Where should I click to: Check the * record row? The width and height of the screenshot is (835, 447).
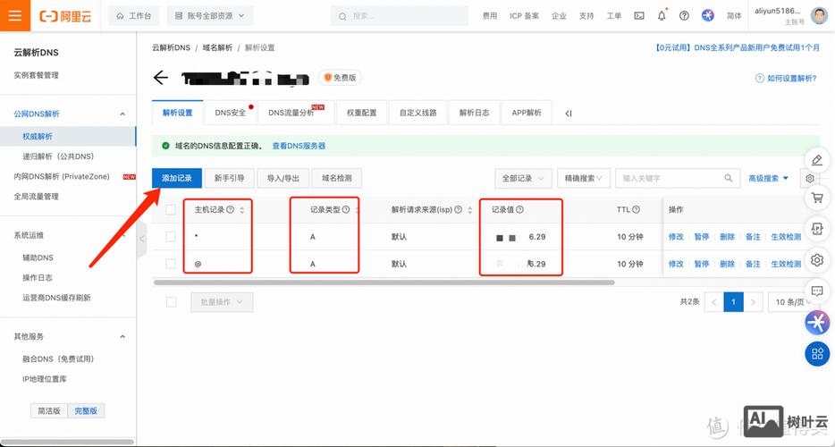pyautogui.click(x=171, y=236)
